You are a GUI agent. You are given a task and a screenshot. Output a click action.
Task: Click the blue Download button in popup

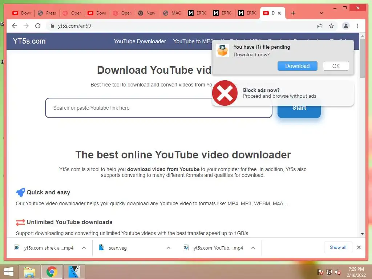[297, 66]
